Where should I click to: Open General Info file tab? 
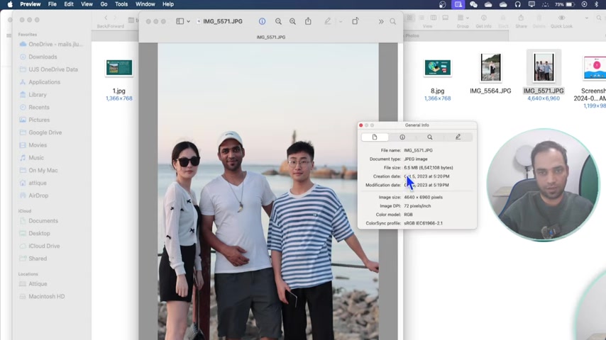375,137
